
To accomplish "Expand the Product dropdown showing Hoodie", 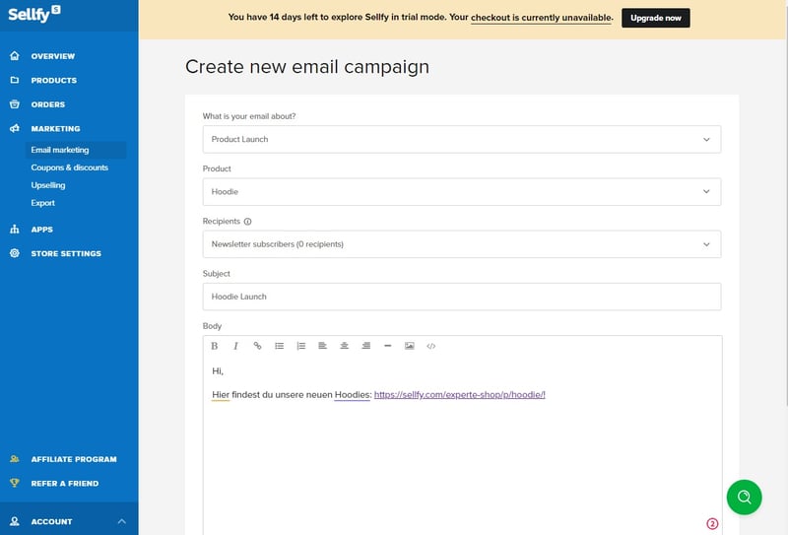I will click(461, 192).
